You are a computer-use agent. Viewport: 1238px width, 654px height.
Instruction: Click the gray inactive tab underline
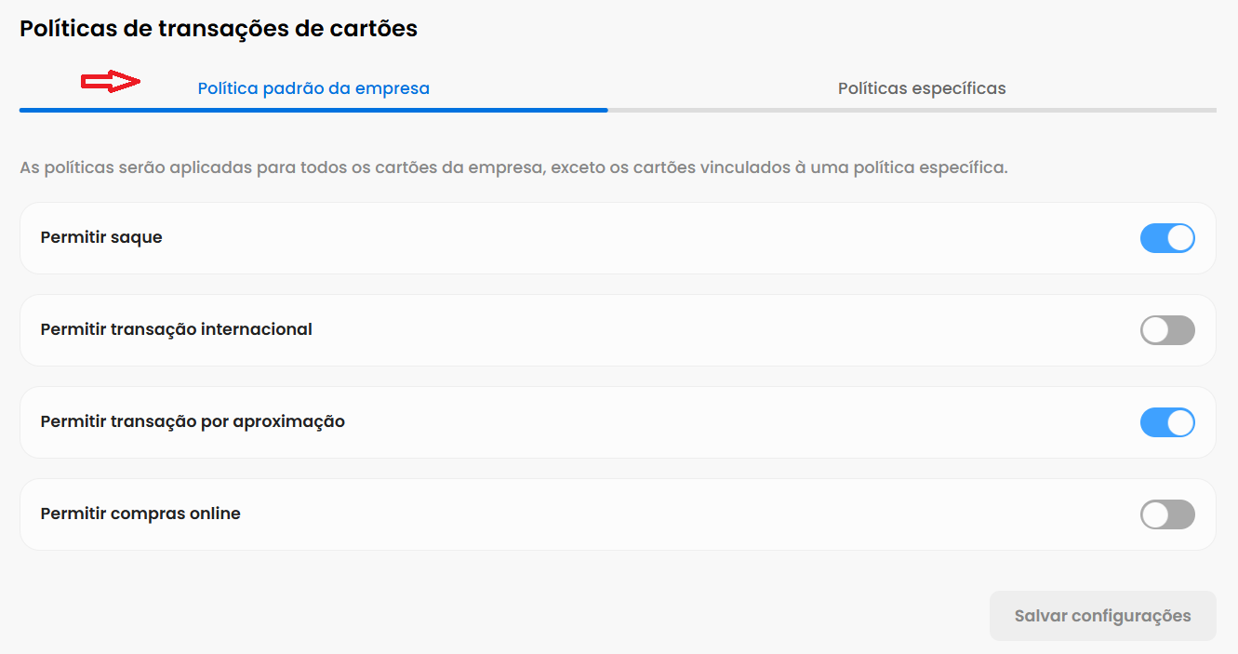point(912,110)
